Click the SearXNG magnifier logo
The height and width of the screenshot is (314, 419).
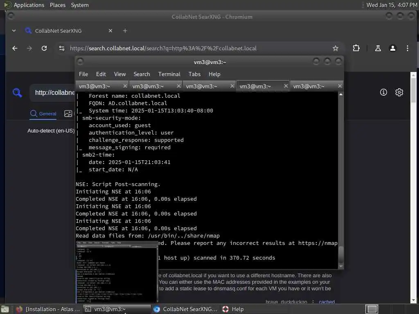17,93
